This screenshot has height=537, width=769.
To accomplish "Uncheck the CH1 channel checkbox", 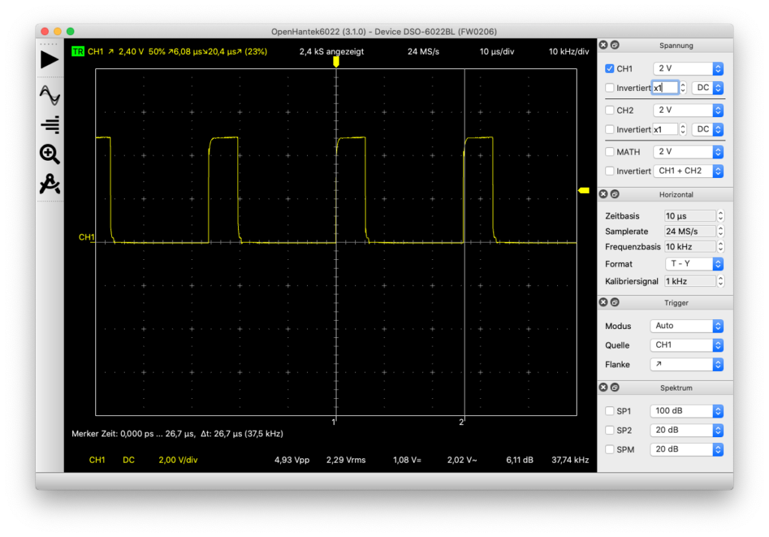I will pos(610,68).
